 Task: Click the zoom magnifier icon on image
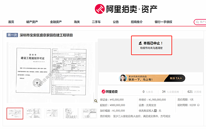[x=96, y=101]
